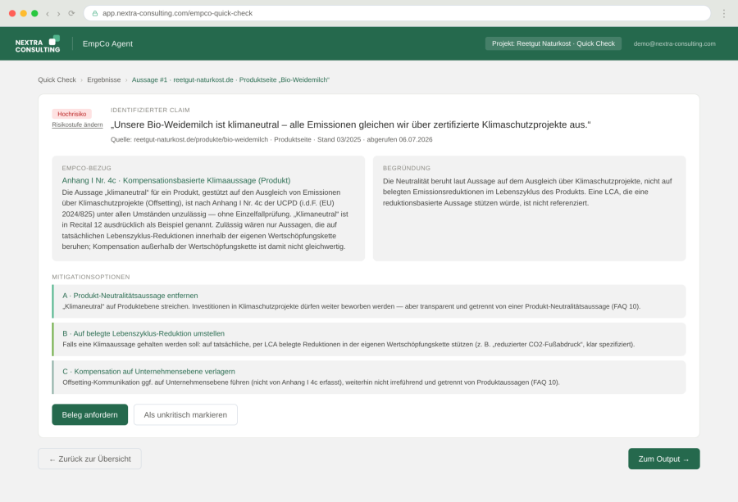The image size is (738, 502).
Task: Click the macOS yellow minimize window button
Action: pyautogui.click(x=24, y=14)
